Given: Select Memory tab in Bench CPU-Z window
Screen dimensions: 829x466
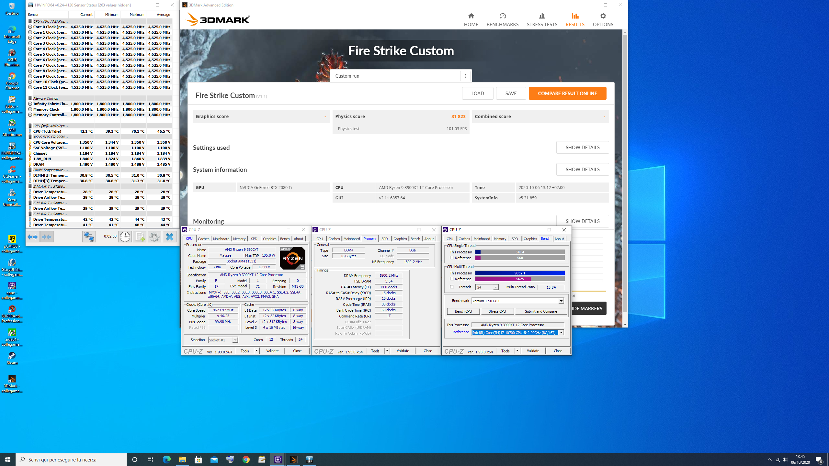Looking at the screenshot, I should 500,239.
